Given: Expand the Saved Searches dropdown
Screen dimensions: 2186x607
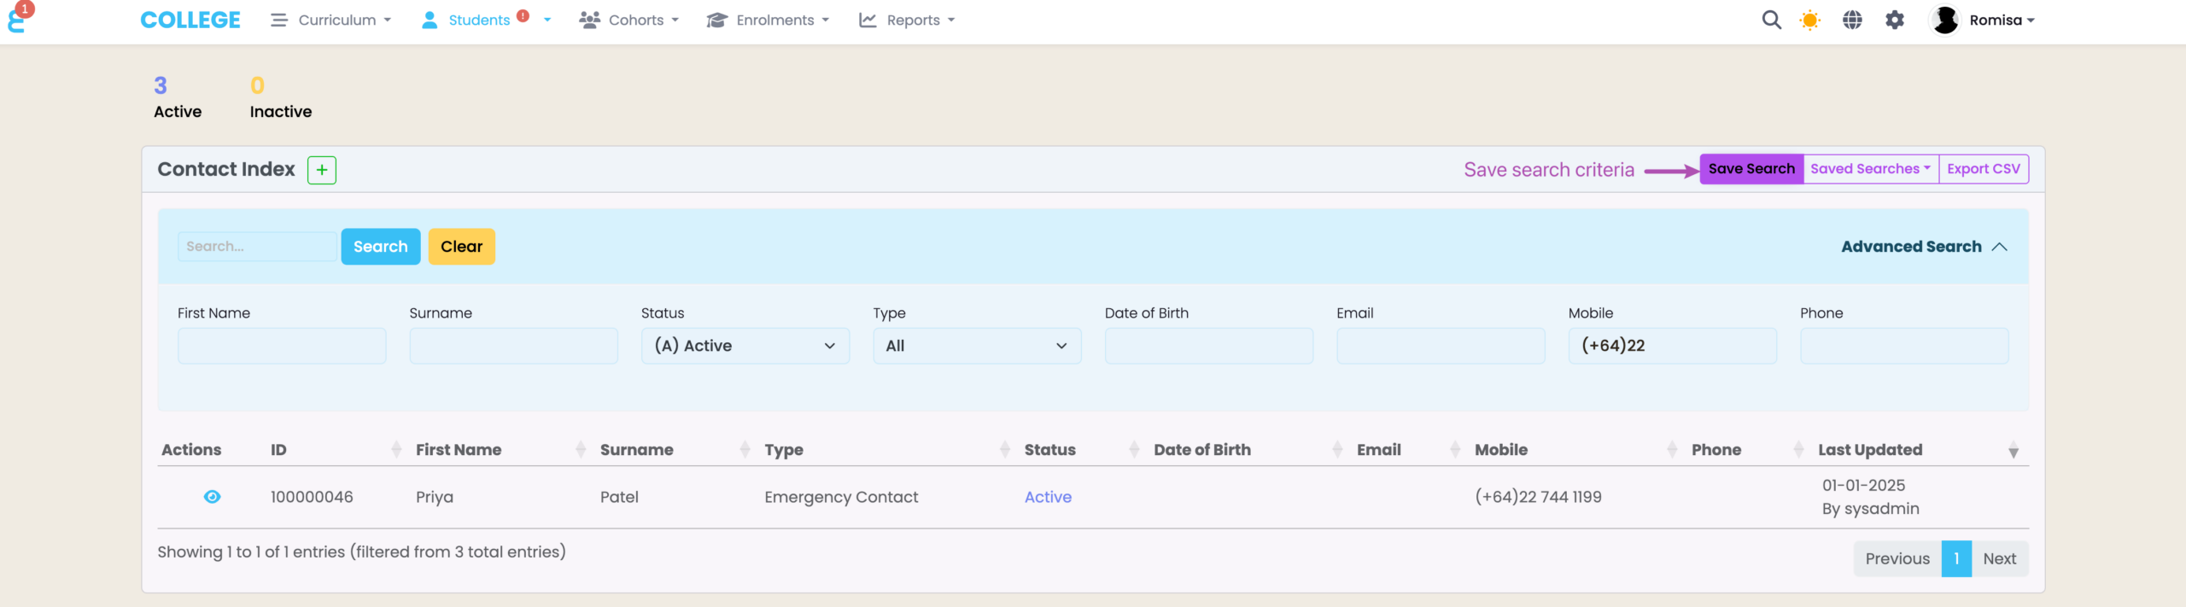Looking at the screenshot, I should pyautogui.click(x=1870, y=169).
